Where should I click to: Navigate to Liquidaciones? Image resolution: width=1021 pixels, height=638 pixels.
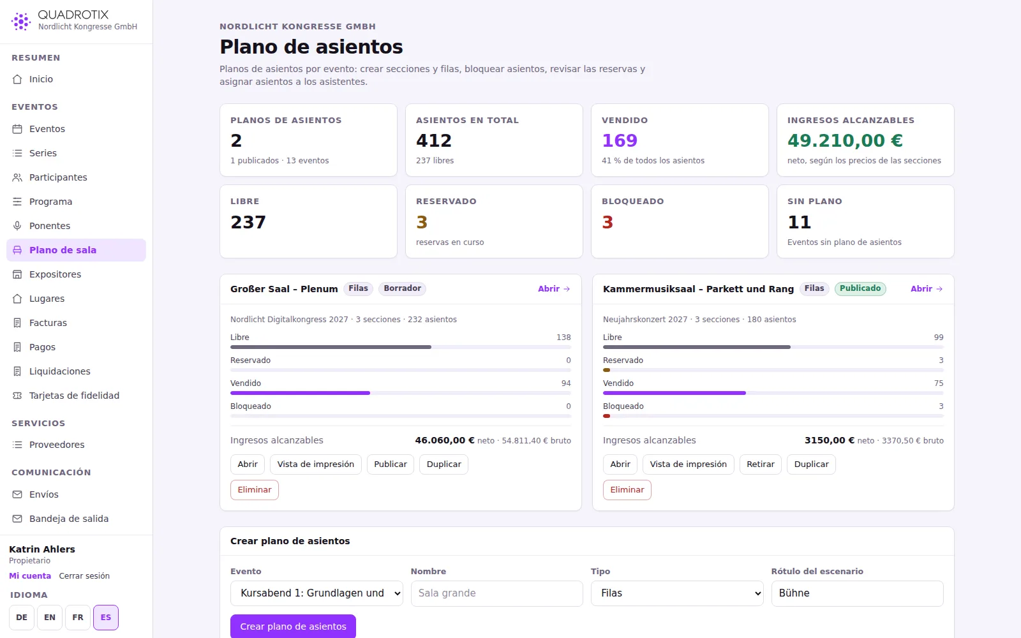76,371
